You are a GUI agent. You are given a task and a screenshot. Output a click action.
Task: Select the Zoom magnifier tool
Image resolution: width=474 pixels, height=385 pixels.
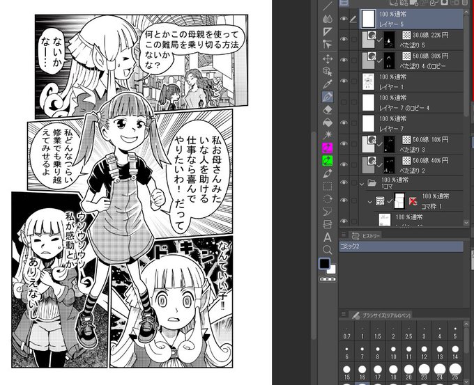pos(328,250)
